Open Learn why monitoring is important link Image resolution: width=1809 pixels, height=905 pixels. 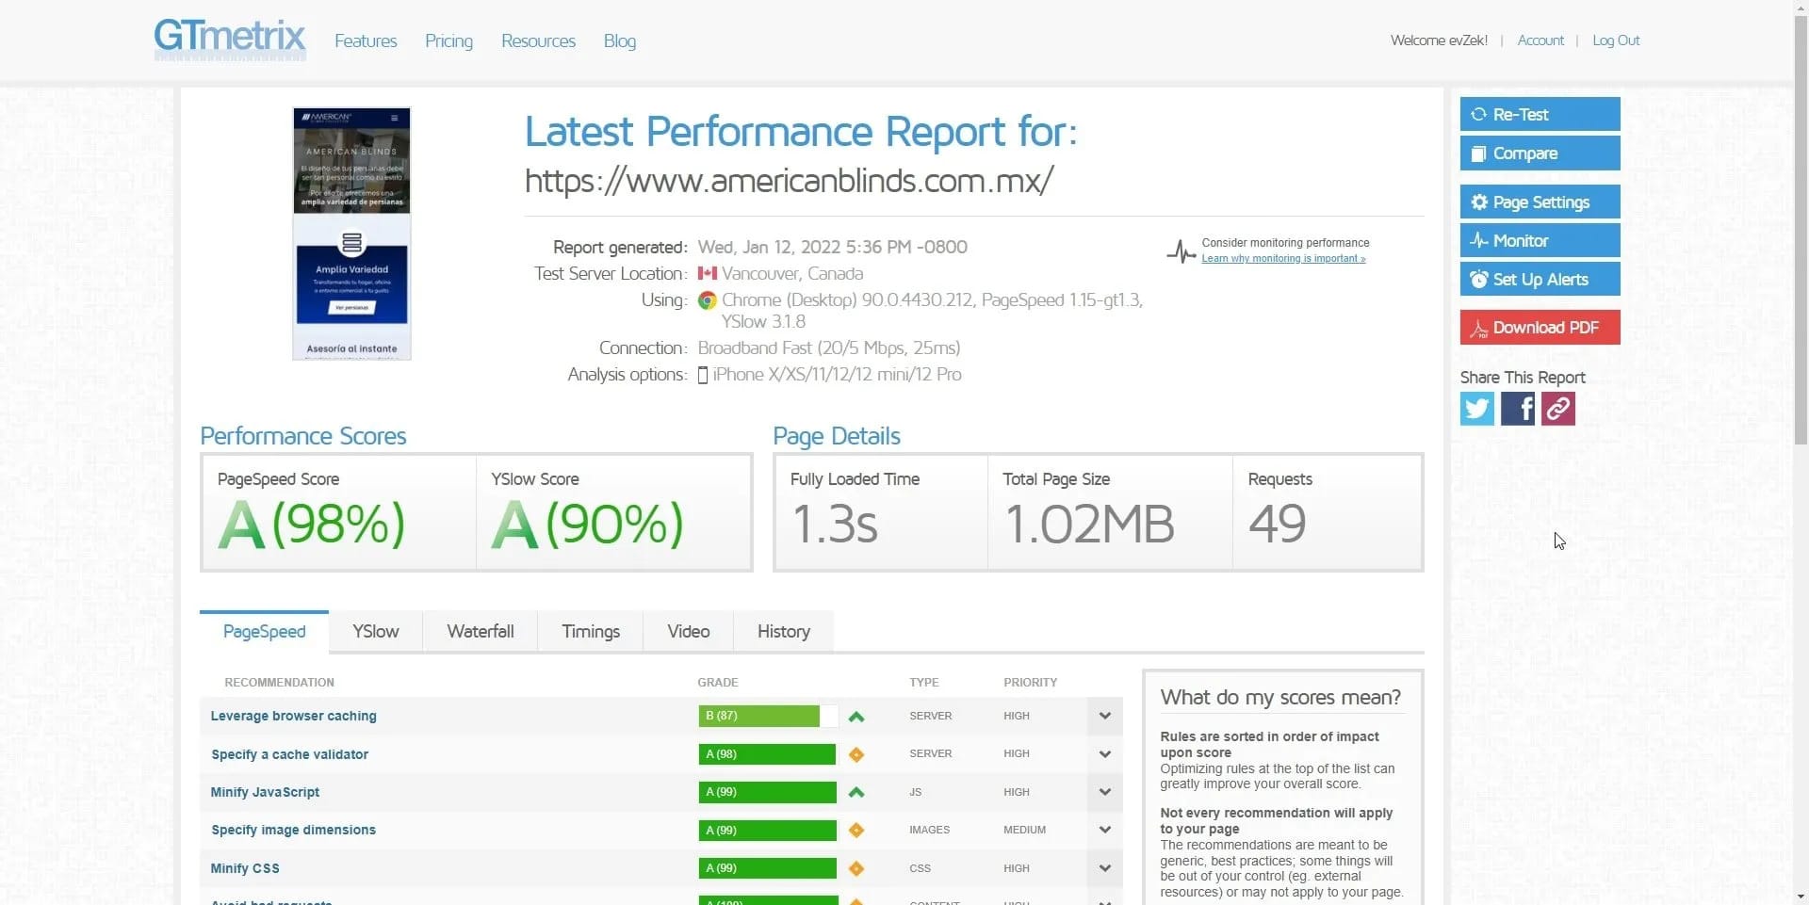point(1283,258)
